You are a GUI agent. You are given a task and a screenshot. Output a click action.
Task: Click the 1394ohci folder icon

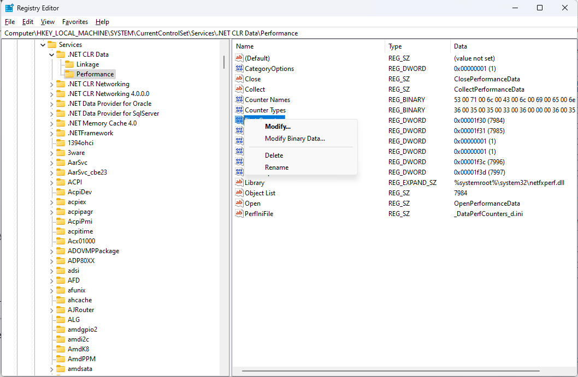[61, 143]
